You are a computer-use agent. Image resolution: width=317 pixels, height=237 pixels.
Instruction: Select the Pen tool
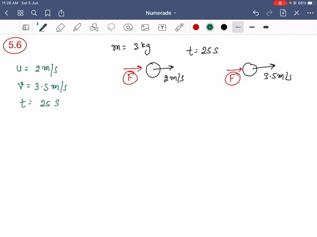43,28
